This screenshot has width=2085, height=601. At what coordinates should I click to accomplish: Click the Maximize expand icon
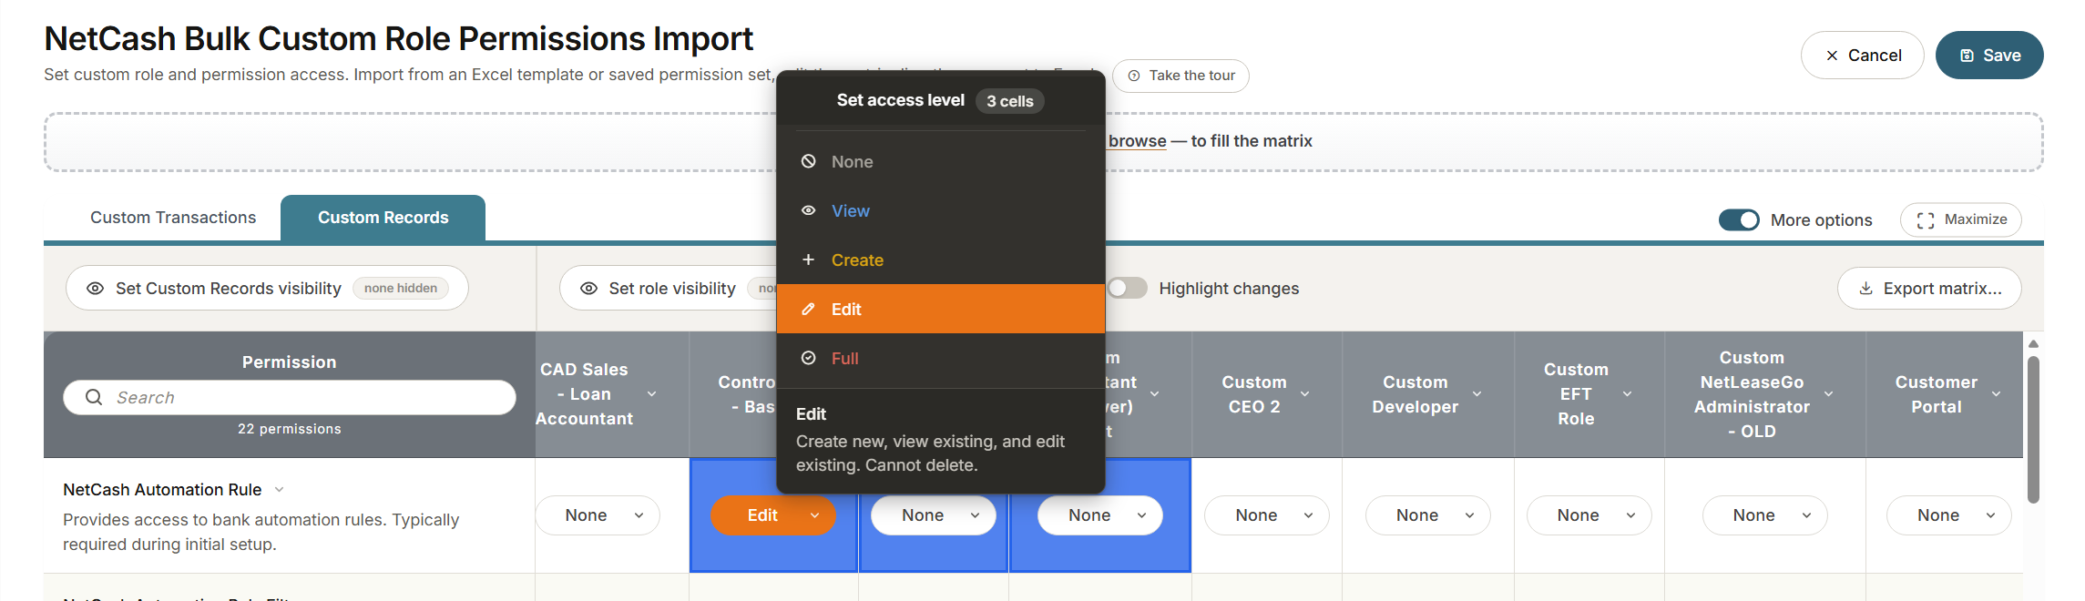tap(1926, 220)
